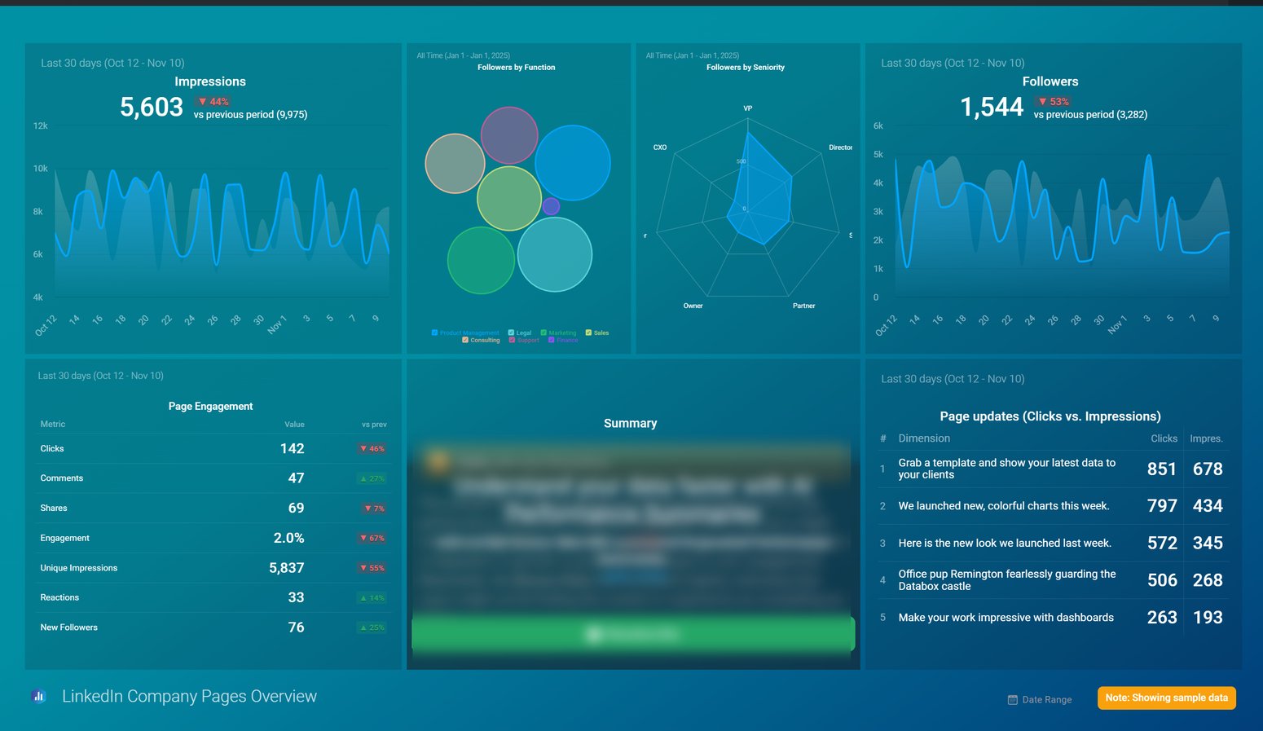Open the Office pup Remington update

(x=1007, y=579)
